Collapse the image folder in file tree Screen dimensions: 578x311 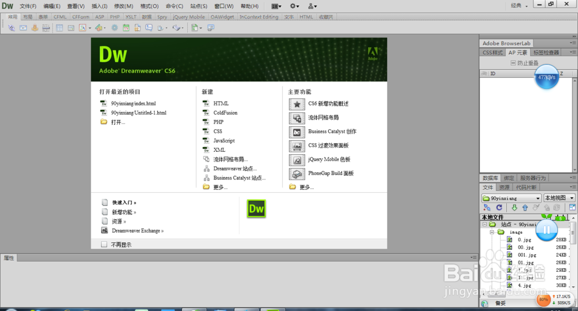point(492,232)
